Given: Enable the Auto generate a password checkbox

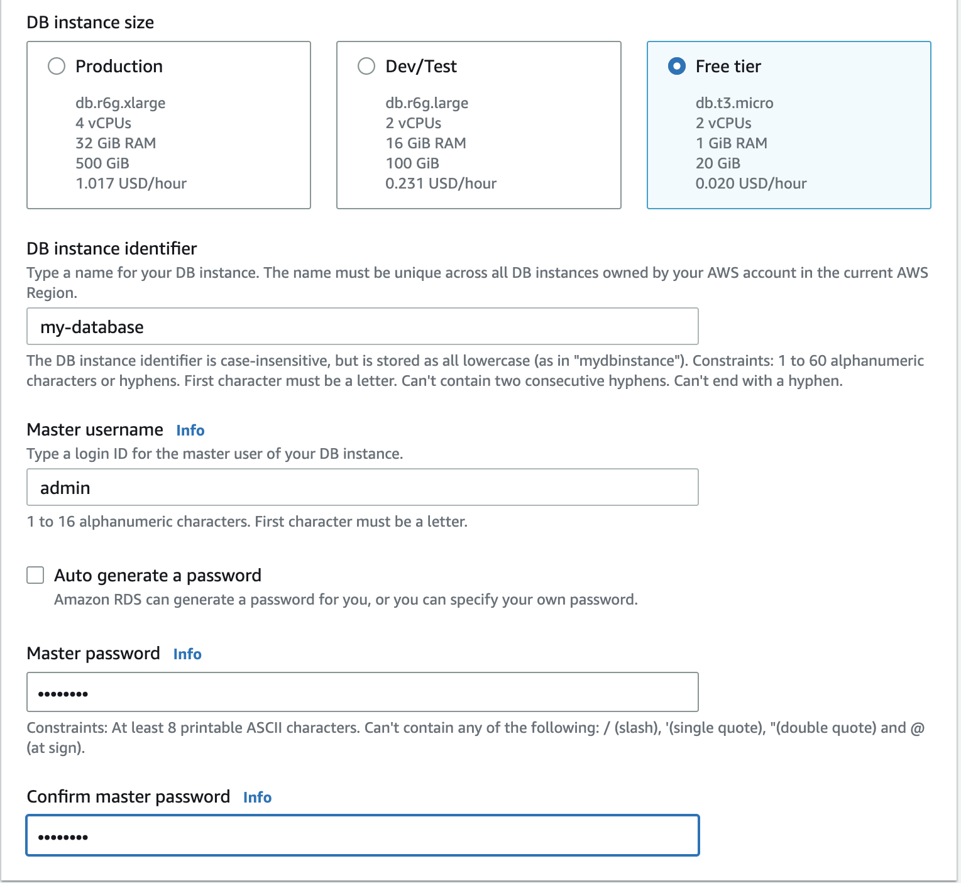Looking at the screenshot, I should (x=35, y=575).
